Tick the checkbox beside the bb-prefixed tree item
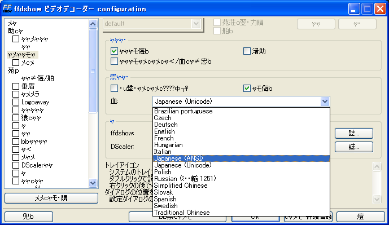389x225 pixels. click(x=16, y=142)
